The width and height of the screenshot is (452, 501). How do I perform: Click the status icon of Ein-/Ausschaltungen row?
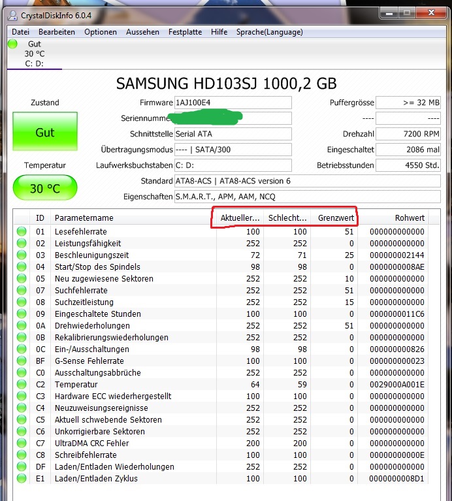point(22,349)
